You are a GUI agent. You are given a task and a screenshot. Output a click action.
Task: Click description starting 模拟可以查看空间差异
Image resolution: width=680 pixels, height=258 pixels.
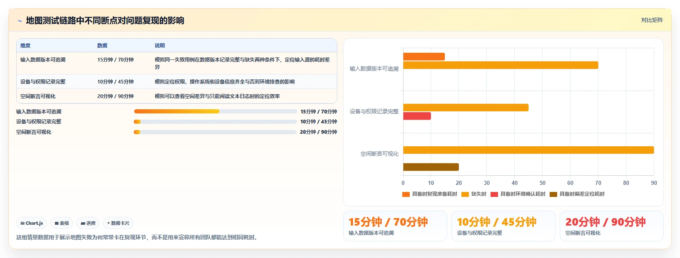coord(217,96)
